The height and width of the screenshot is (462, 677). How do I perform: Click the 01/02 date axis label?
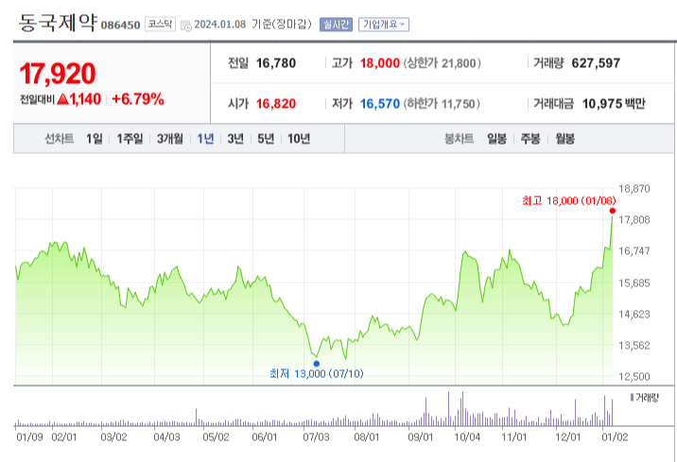[615, 437]
